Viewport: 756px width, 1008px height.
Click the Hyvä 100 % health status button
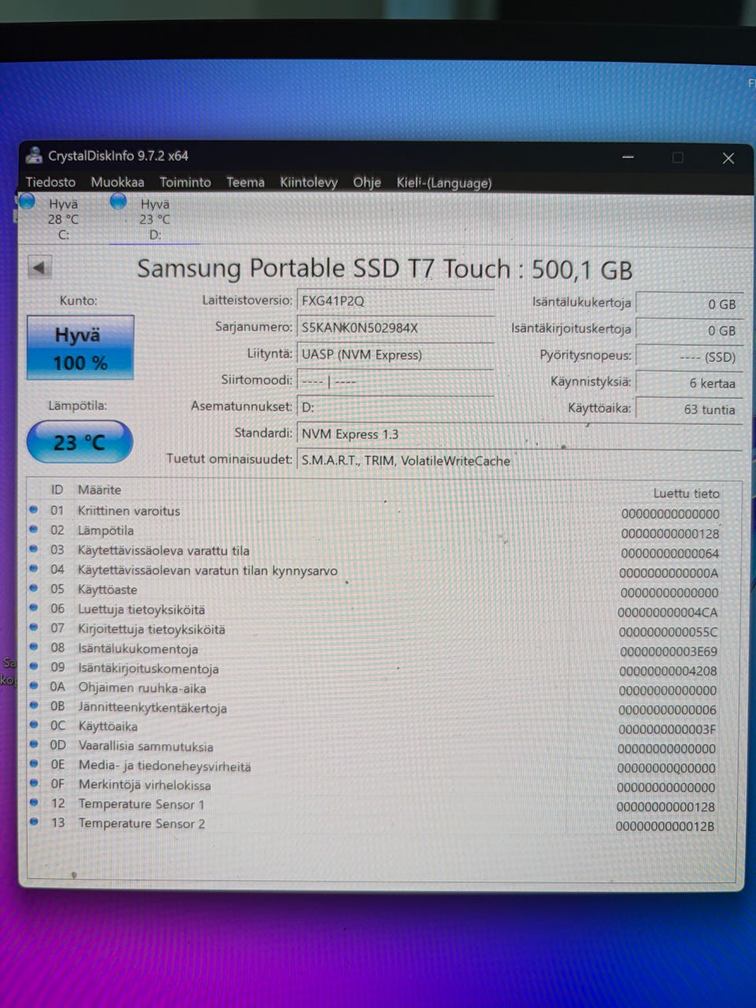pyautogui.click(x=80, y=348)
